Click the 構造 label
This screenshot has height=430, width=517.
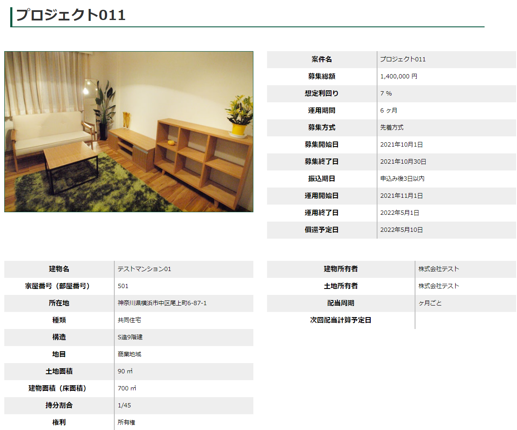click(59, 337)
